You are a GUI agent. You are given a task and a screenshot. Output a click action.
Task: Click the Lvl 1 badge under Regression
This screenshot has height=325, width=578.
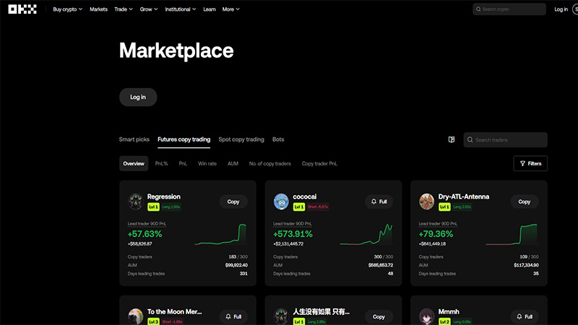click(x=152, y=207)
